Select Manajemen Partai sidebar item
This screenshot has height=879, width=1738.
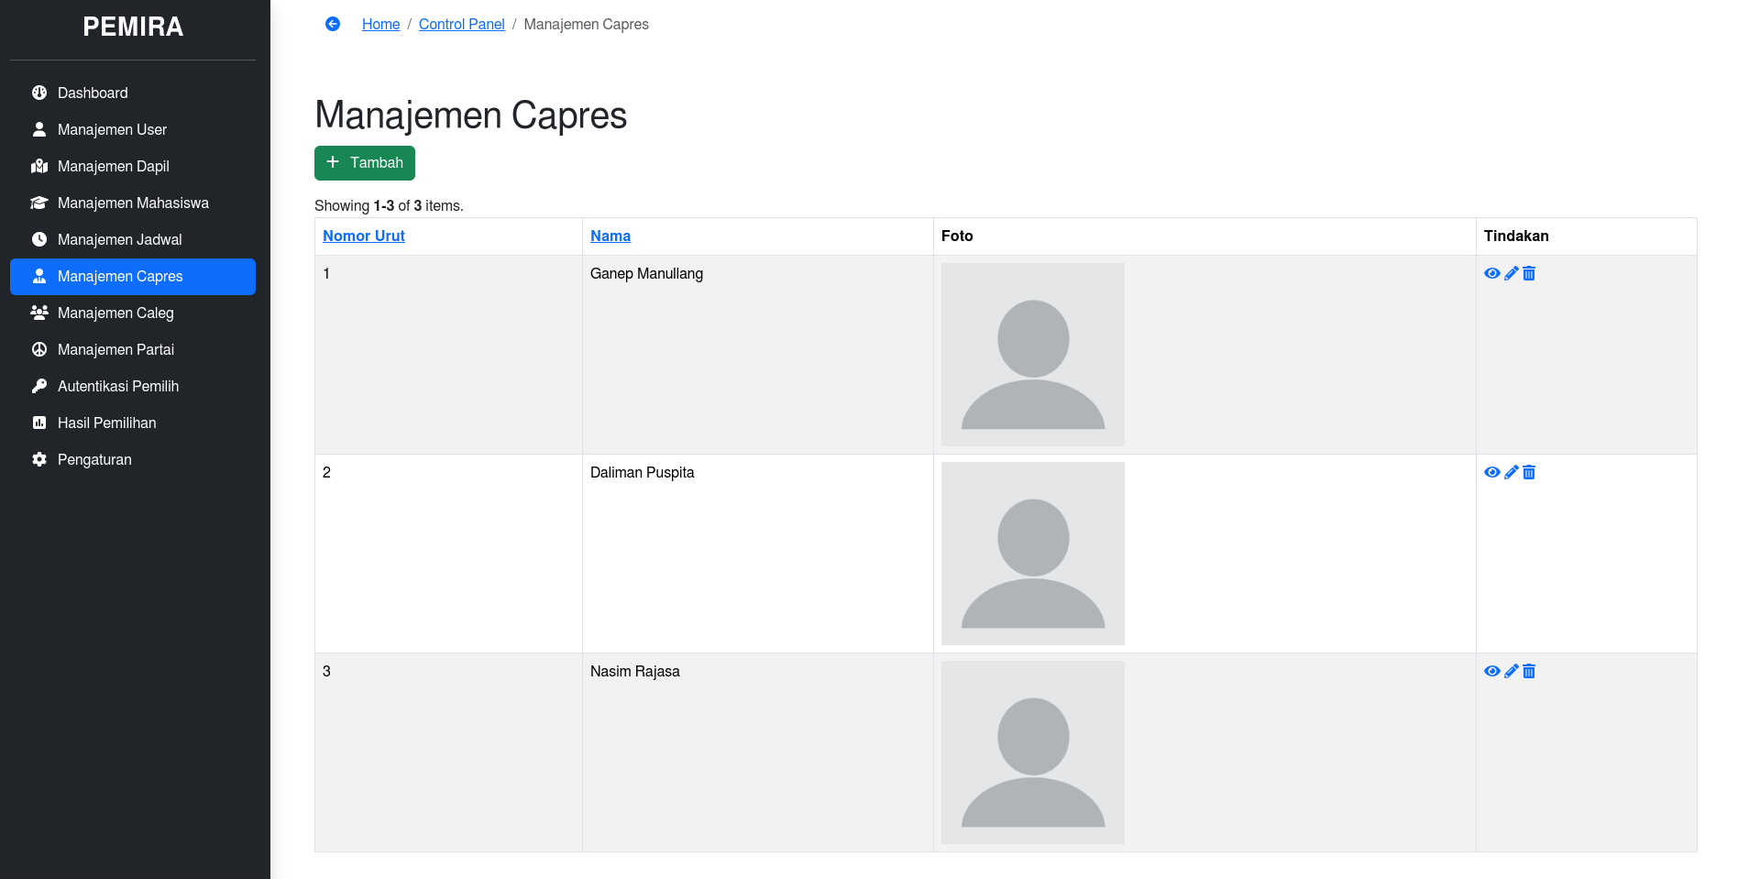115,349
